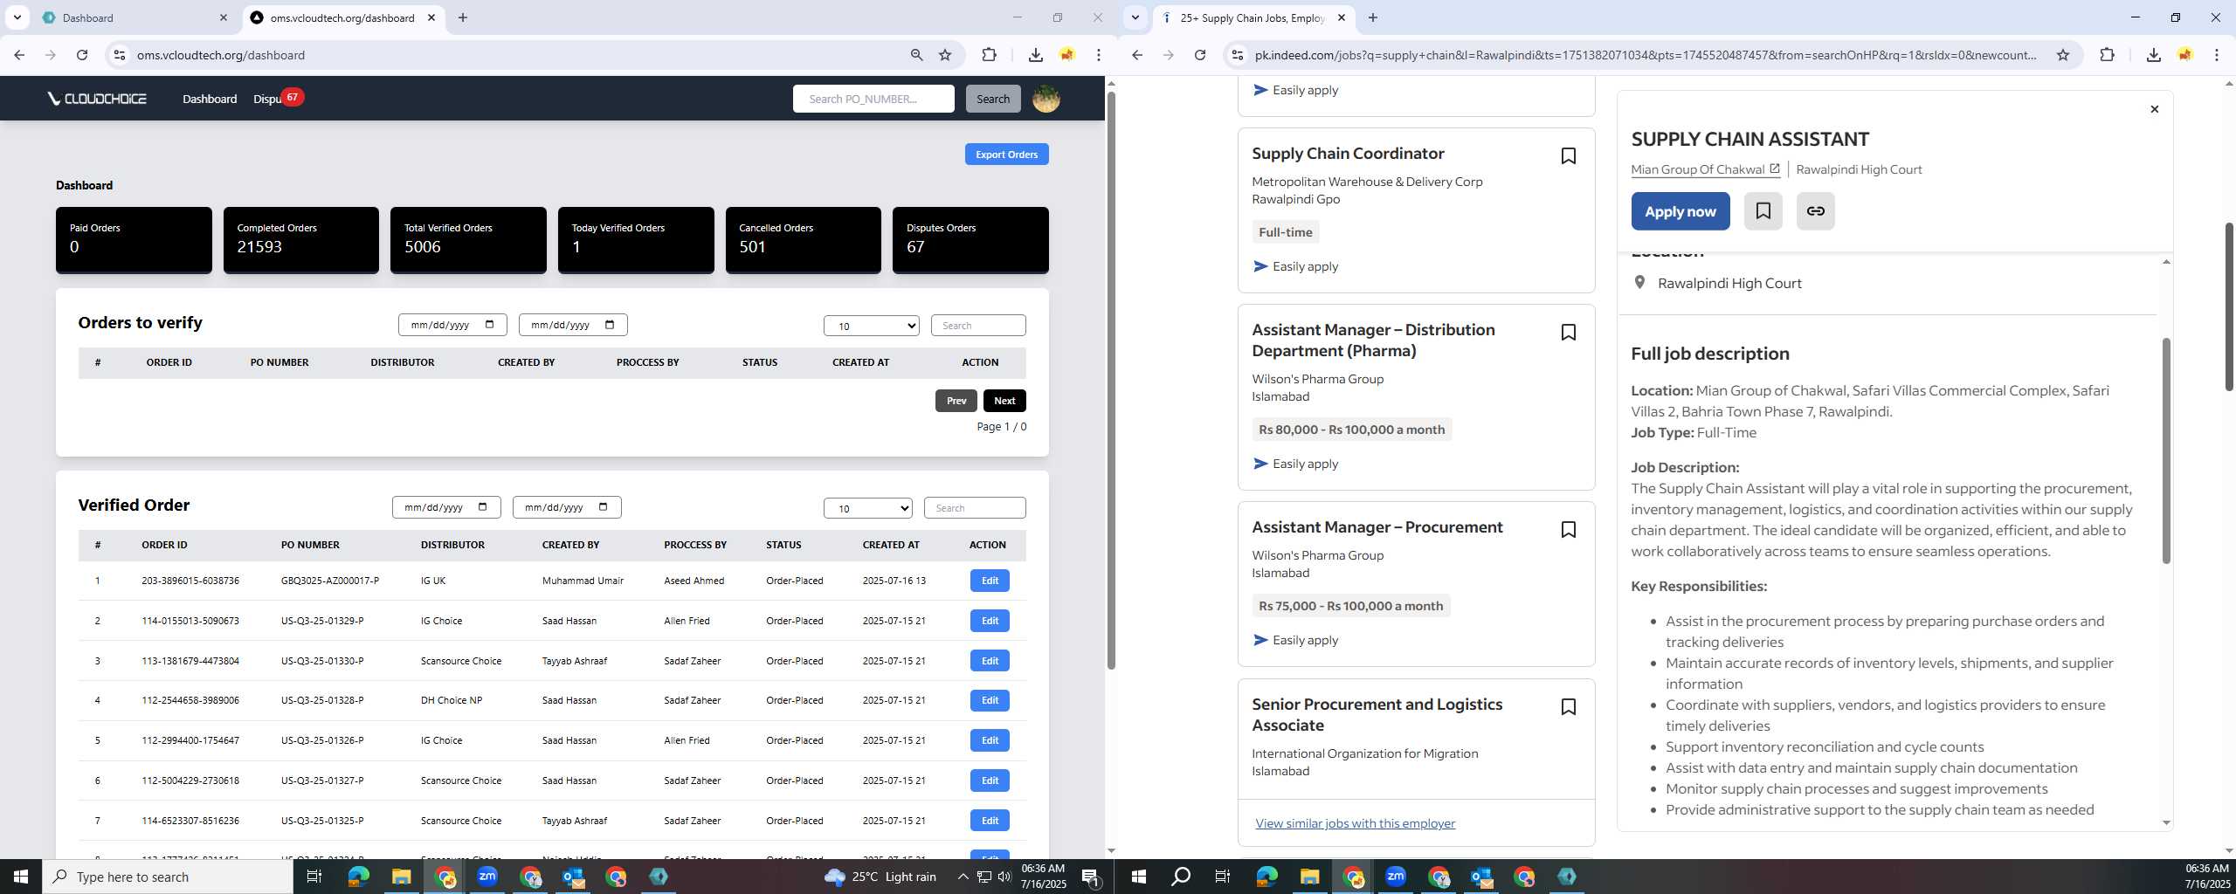Open Mian Group Of Chakwal company link
The image size is (2236, 894).
pyautogui.click(x=1704, y=169)
